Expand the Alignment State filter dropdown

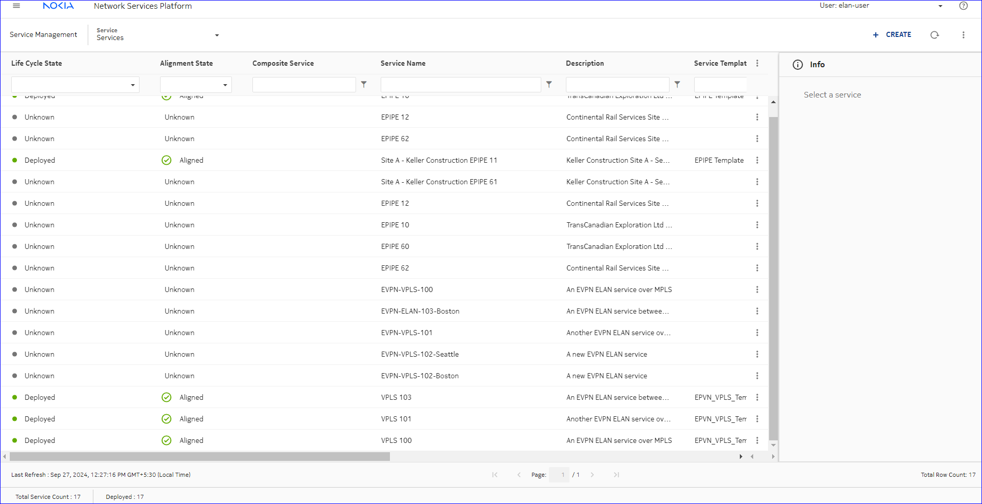(x=225, y=85)
